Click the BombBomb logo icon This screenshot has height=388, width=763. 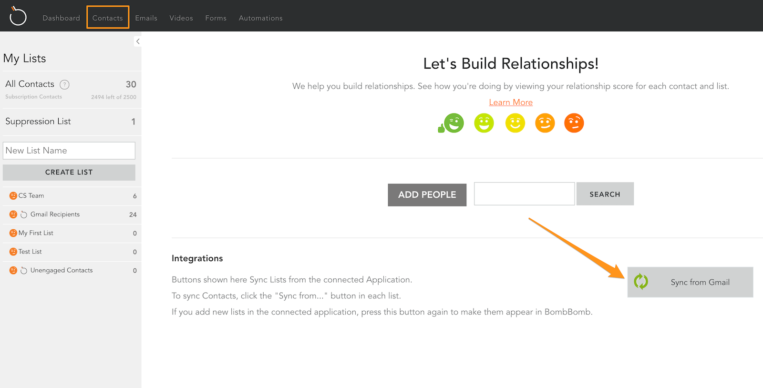tap(18, 16)
